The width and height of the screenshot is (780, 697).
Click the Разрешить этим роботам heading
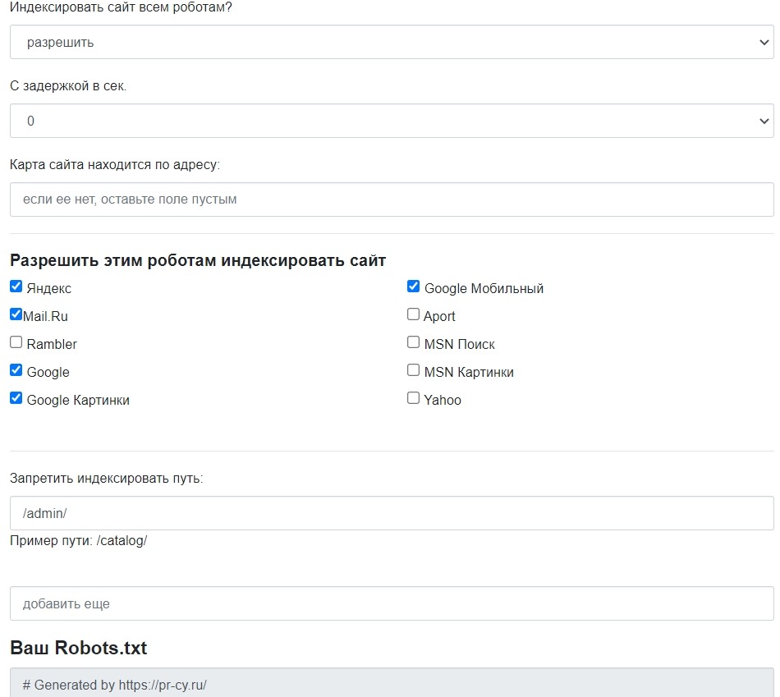(x=197, y=259)
